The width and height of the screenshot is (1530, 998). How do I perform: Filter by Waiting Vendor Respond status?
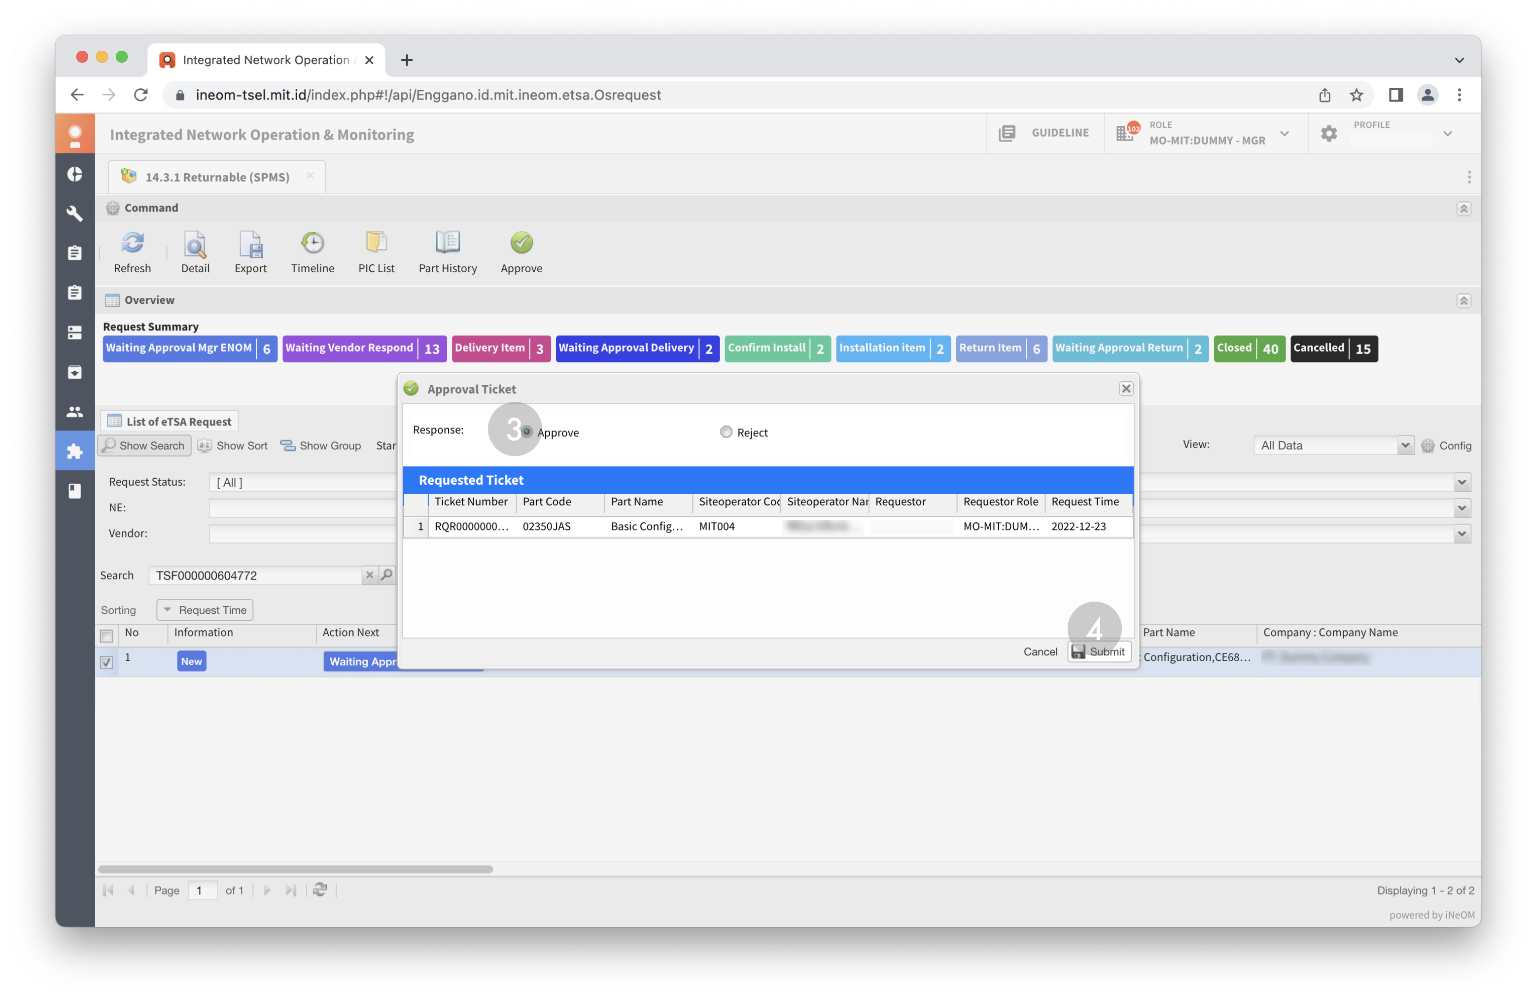pos(364,348)
